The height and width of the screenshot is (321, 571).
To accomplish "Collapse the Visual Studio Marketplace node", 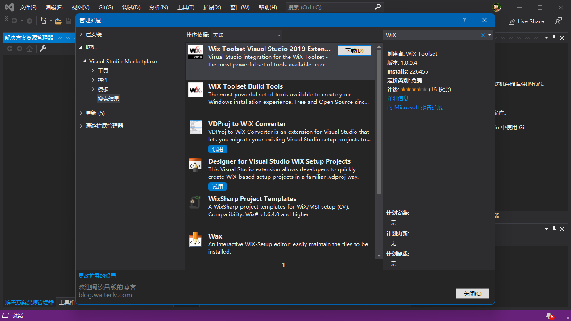I will point(84,62).
